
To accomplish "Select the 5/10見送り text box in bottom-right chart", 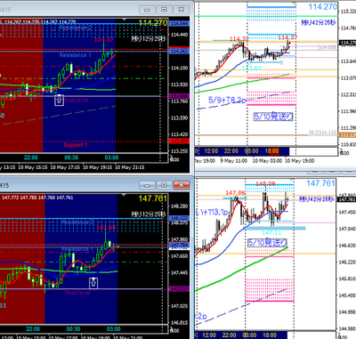I will click(x=268, y=243).
